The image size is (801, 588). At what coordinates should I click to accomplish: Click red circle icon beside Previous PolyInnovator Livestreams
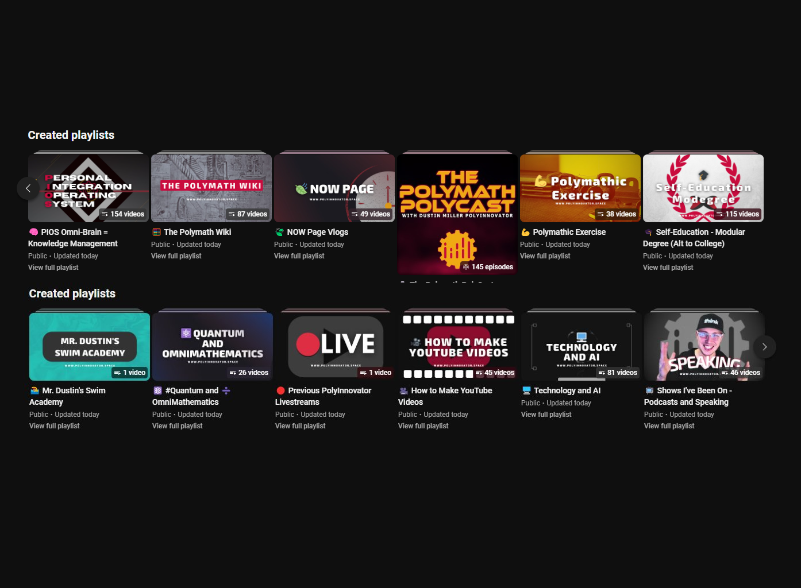click(280, 390)
